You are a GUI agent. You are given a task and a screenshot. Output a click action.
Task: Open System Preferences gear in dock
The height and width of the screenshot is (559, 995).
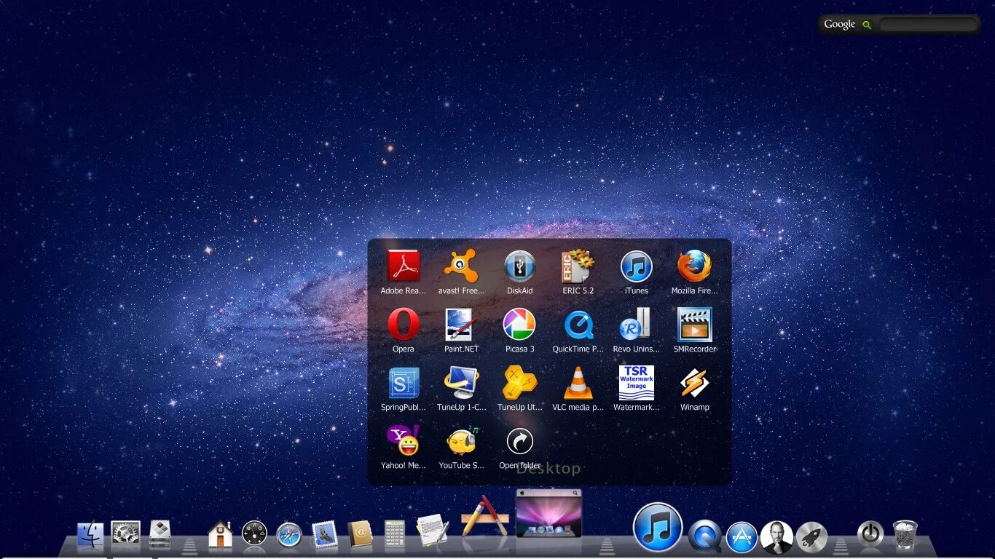pyautogui.click(x=125, y=534)
